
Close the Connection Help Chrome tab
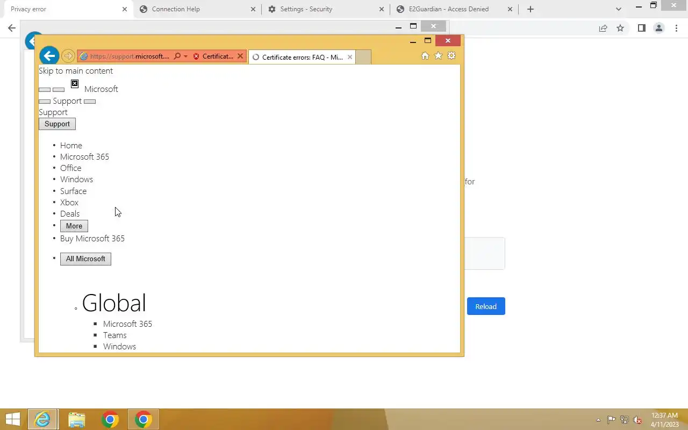(x=254, y=9)
